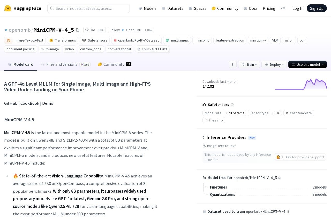This screenshot has height=220, width=331.
Task: Click the Inference Providers NEW badge
Action: 252,137
